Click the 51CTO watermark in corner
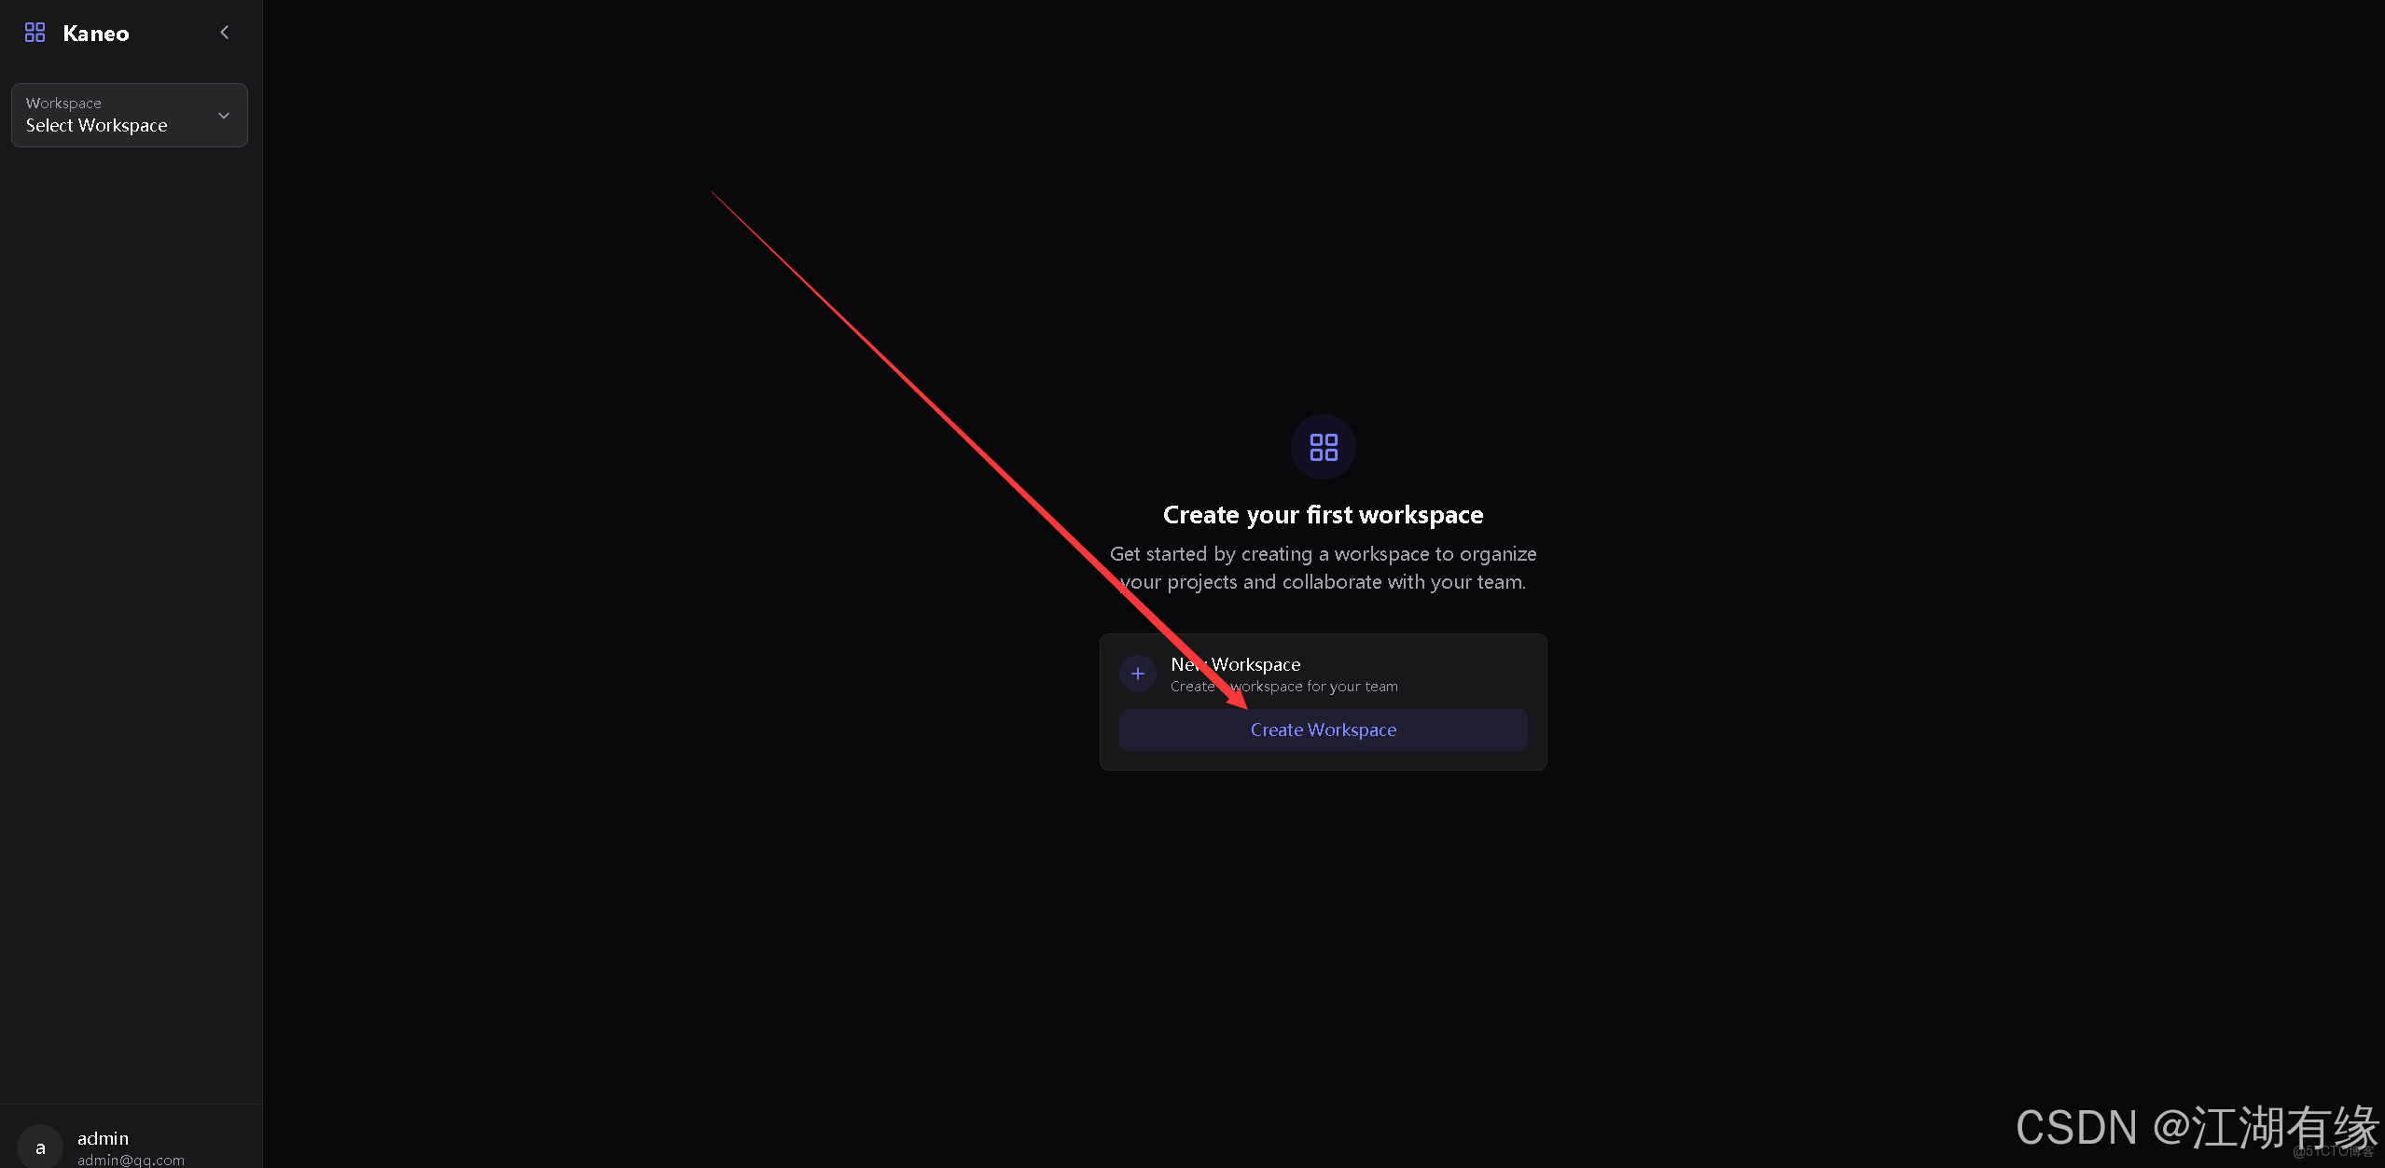The height and width of the screenshot is (1168, 2385). pos(2333,1152)
